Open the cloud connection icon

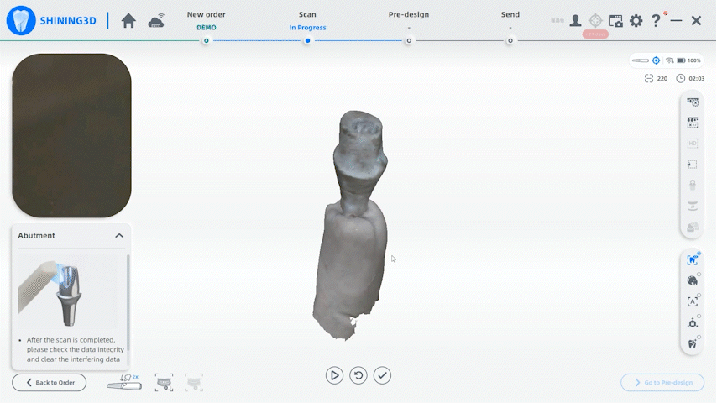click(x=156, y=21)
